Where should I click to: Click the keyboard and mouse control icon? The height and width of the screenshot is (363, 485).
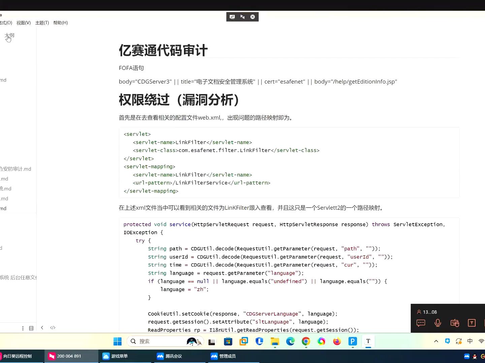[455, 323]
